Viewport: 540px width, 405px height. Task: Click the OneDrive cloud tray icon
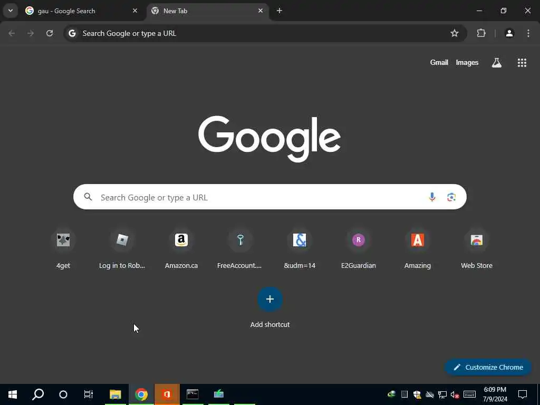430,394
